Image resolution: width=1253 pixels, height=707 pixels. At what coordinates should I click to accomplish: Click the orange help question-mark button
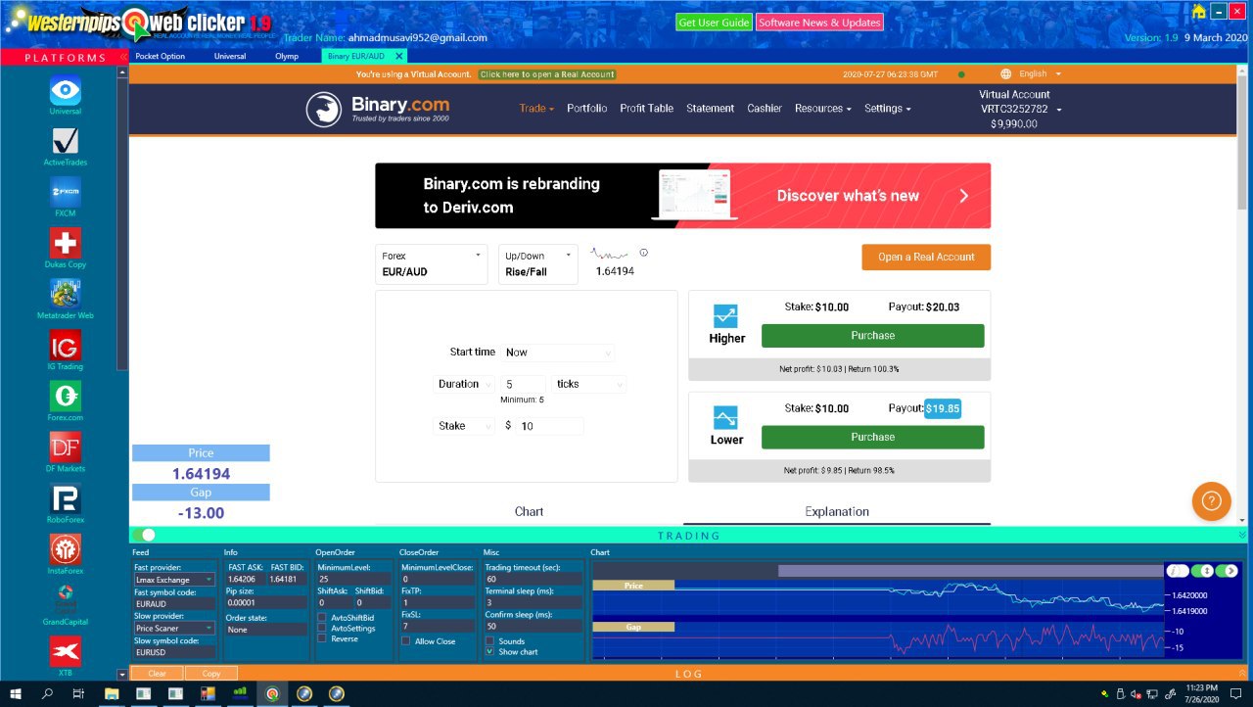[x=1211, y=501]
